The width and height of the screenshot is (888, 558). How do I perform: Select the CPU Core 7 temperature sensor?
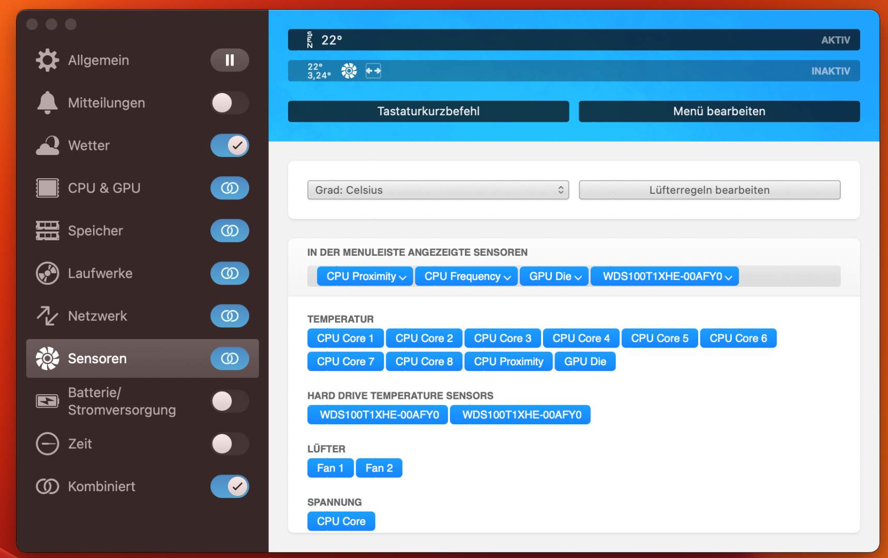[x=345, y=362]
